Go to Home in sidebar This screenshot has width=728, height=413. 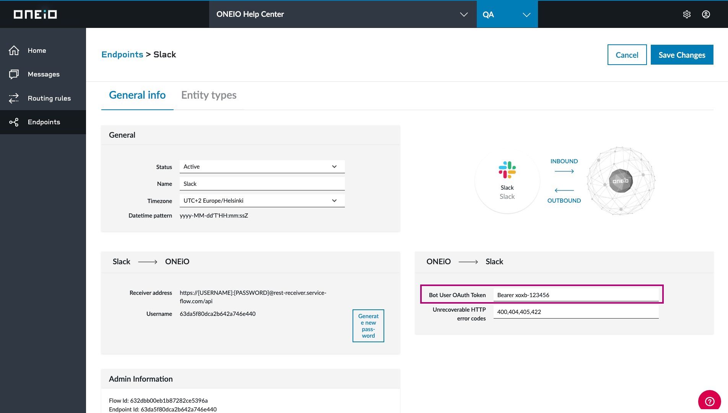[43, 50]
